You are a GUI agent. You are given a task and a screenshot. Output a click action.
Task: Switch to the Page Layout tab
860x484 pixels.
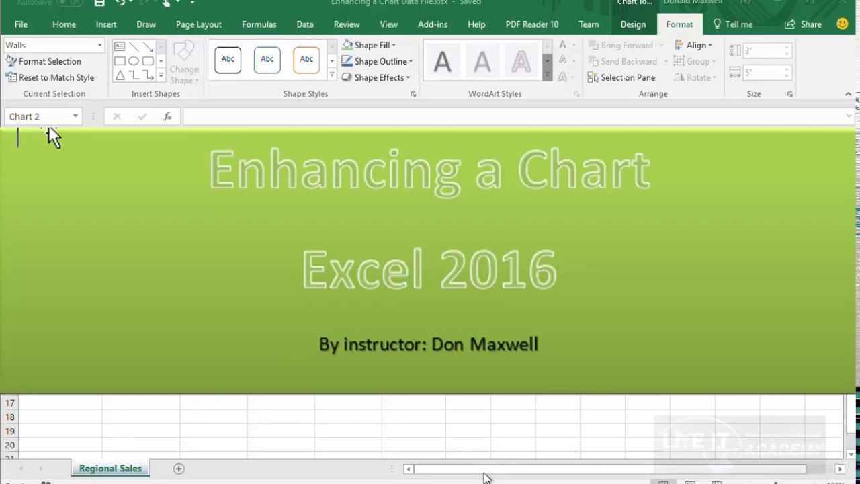click(199, 24)
